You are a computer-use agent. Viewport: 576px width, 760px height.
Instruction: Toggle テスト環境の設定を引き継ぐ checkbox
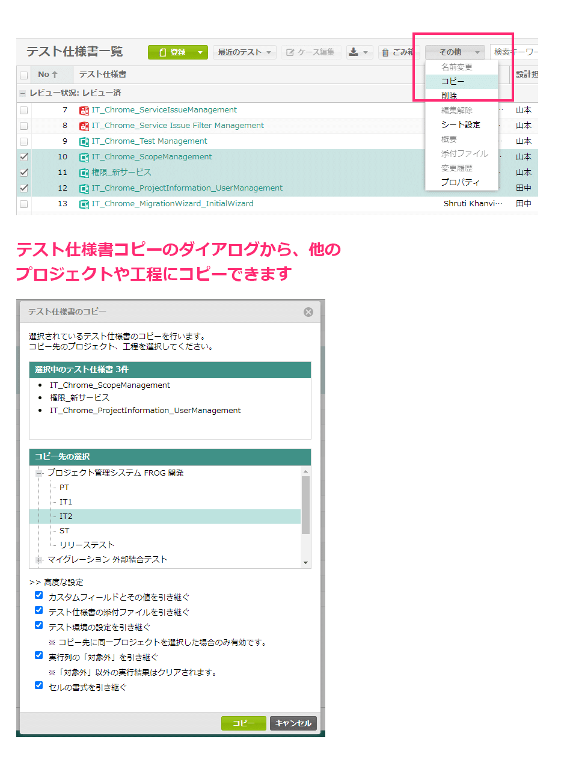pyautogui.click(x=38, y=625)
